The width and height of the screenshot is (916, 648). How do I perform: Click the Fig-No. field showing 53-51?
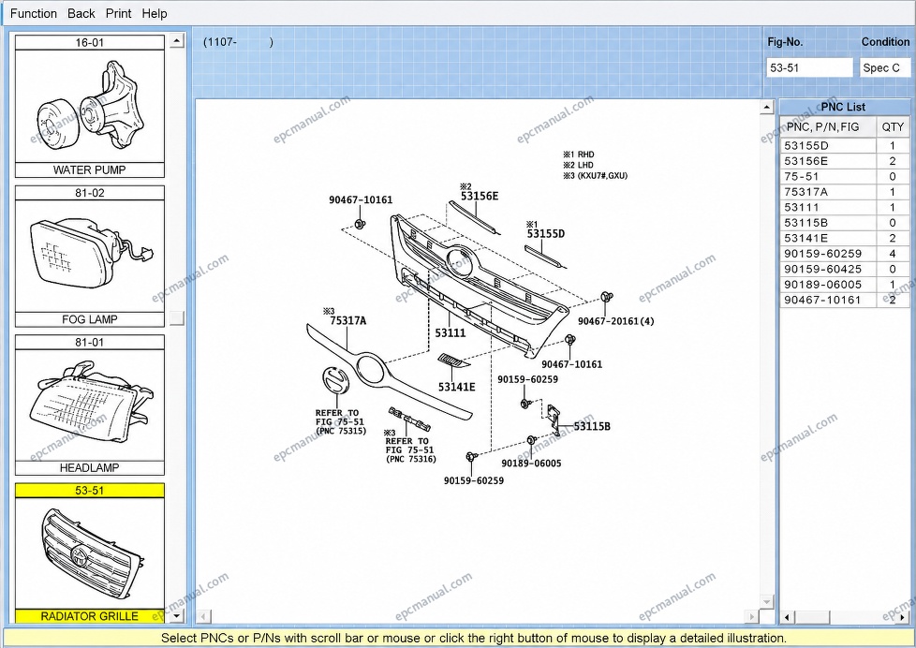[x=809, y=67]
